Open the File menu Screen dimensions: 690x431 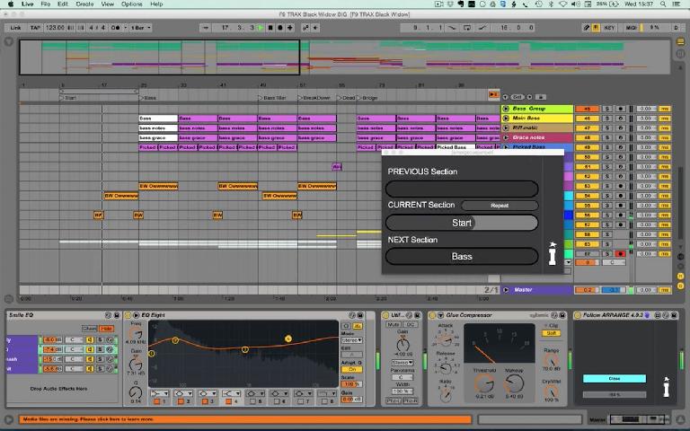[45, 4]
